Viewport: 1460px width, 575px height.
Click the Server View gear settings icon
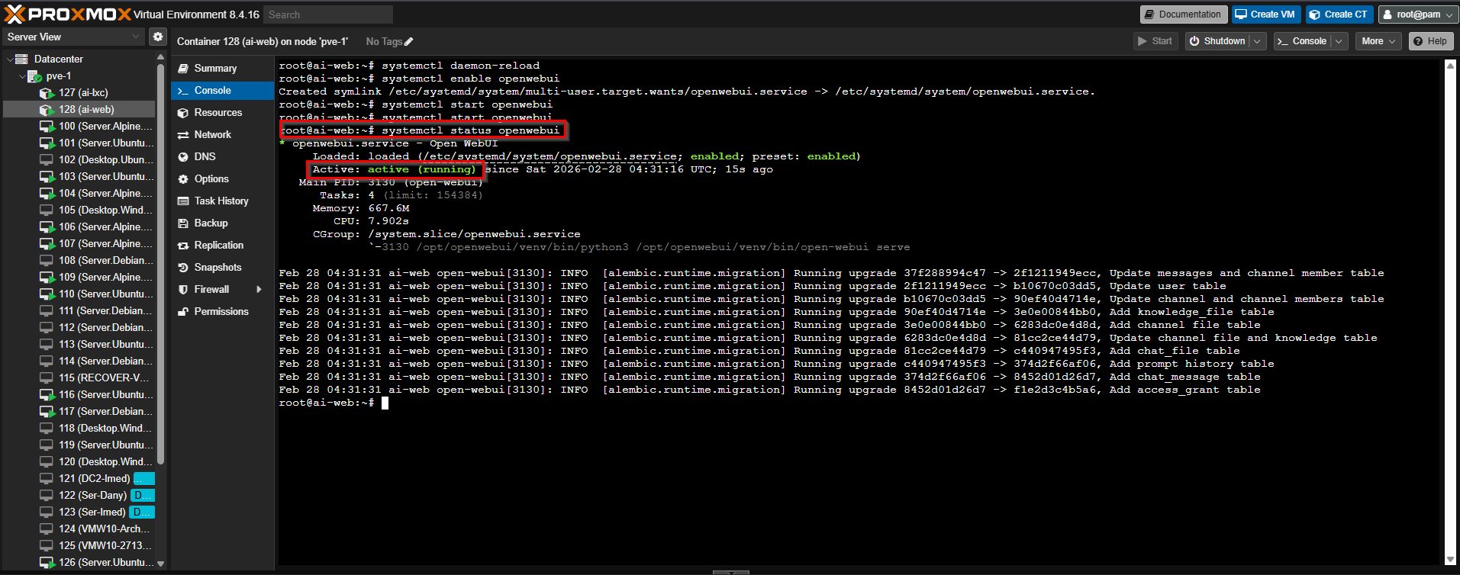click(x=157, y=37)
